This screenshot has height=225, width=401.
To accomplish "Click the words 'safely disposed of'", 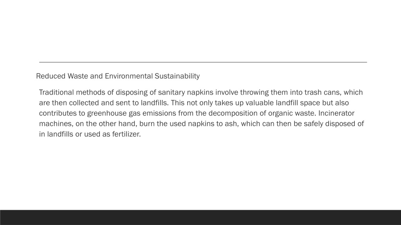I will tap(334, 124).
